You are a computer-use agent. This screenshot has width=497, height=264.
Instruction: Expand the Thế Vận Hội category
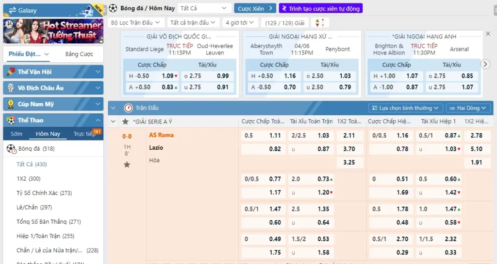click(x=53, y=72)
